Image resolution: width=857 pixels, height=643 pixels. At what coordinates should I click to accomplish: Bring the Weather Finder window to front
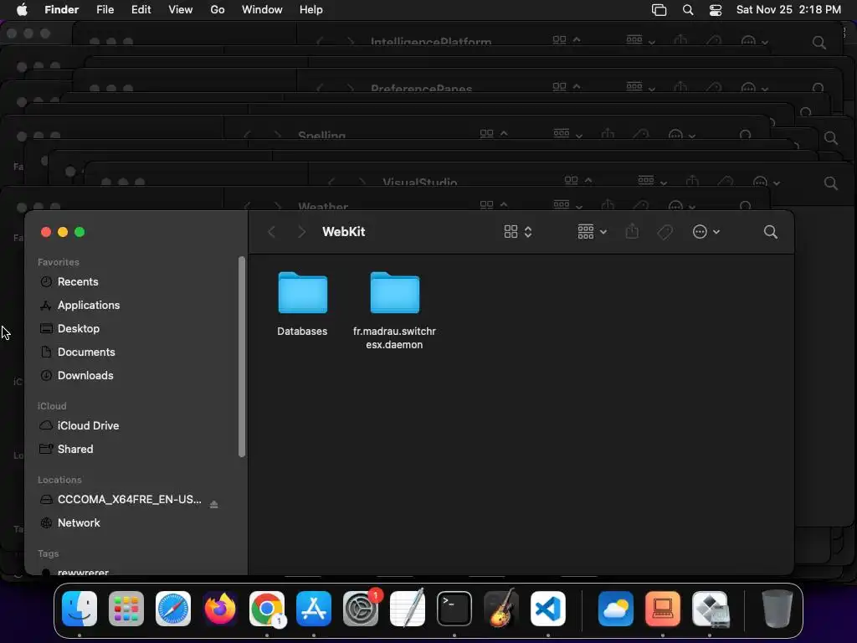point(323,206)
